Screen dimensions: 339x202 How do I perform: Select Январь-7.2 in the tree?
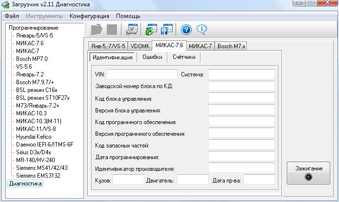point(30,74)
